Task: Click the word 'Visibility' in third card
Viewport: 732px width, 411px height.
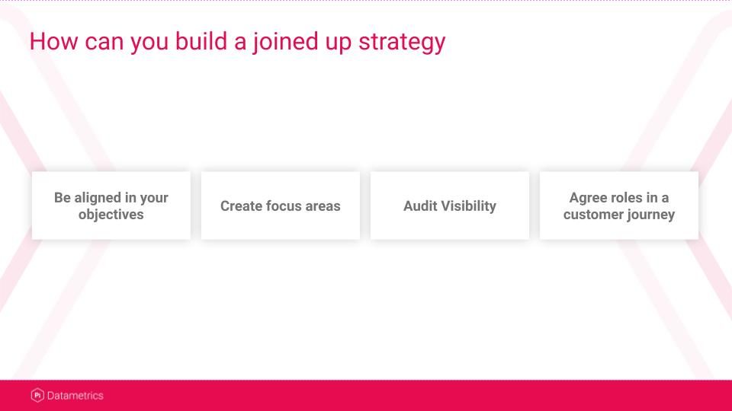Action: coord(469,206)
